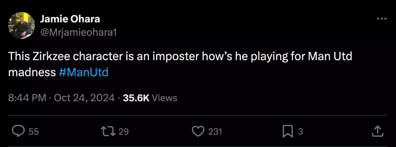The height and width of the screenshot is (147, 396).
Task: Click the like count 231
Action: [x=215, y=132]
